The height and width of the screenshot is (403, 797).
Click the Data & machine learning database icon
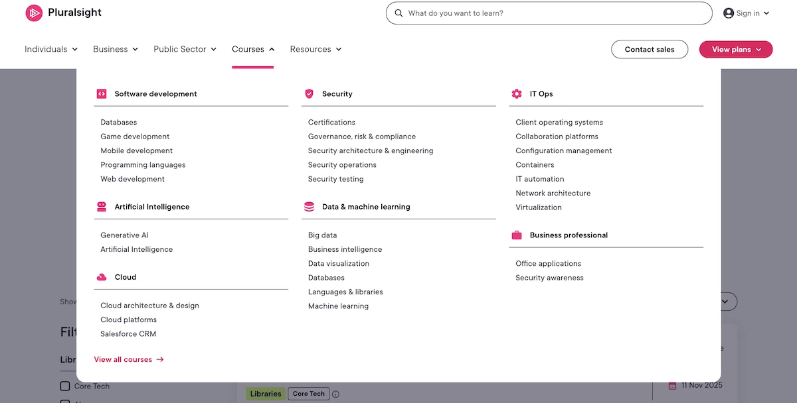[310, 206]
